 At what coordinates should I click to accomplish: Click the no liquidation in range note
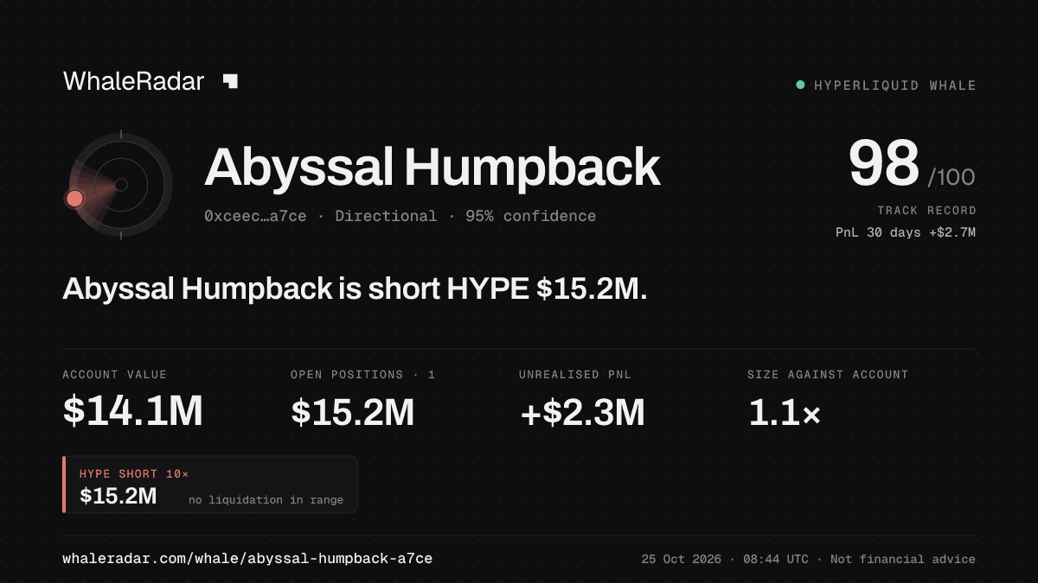coord(266,500)
